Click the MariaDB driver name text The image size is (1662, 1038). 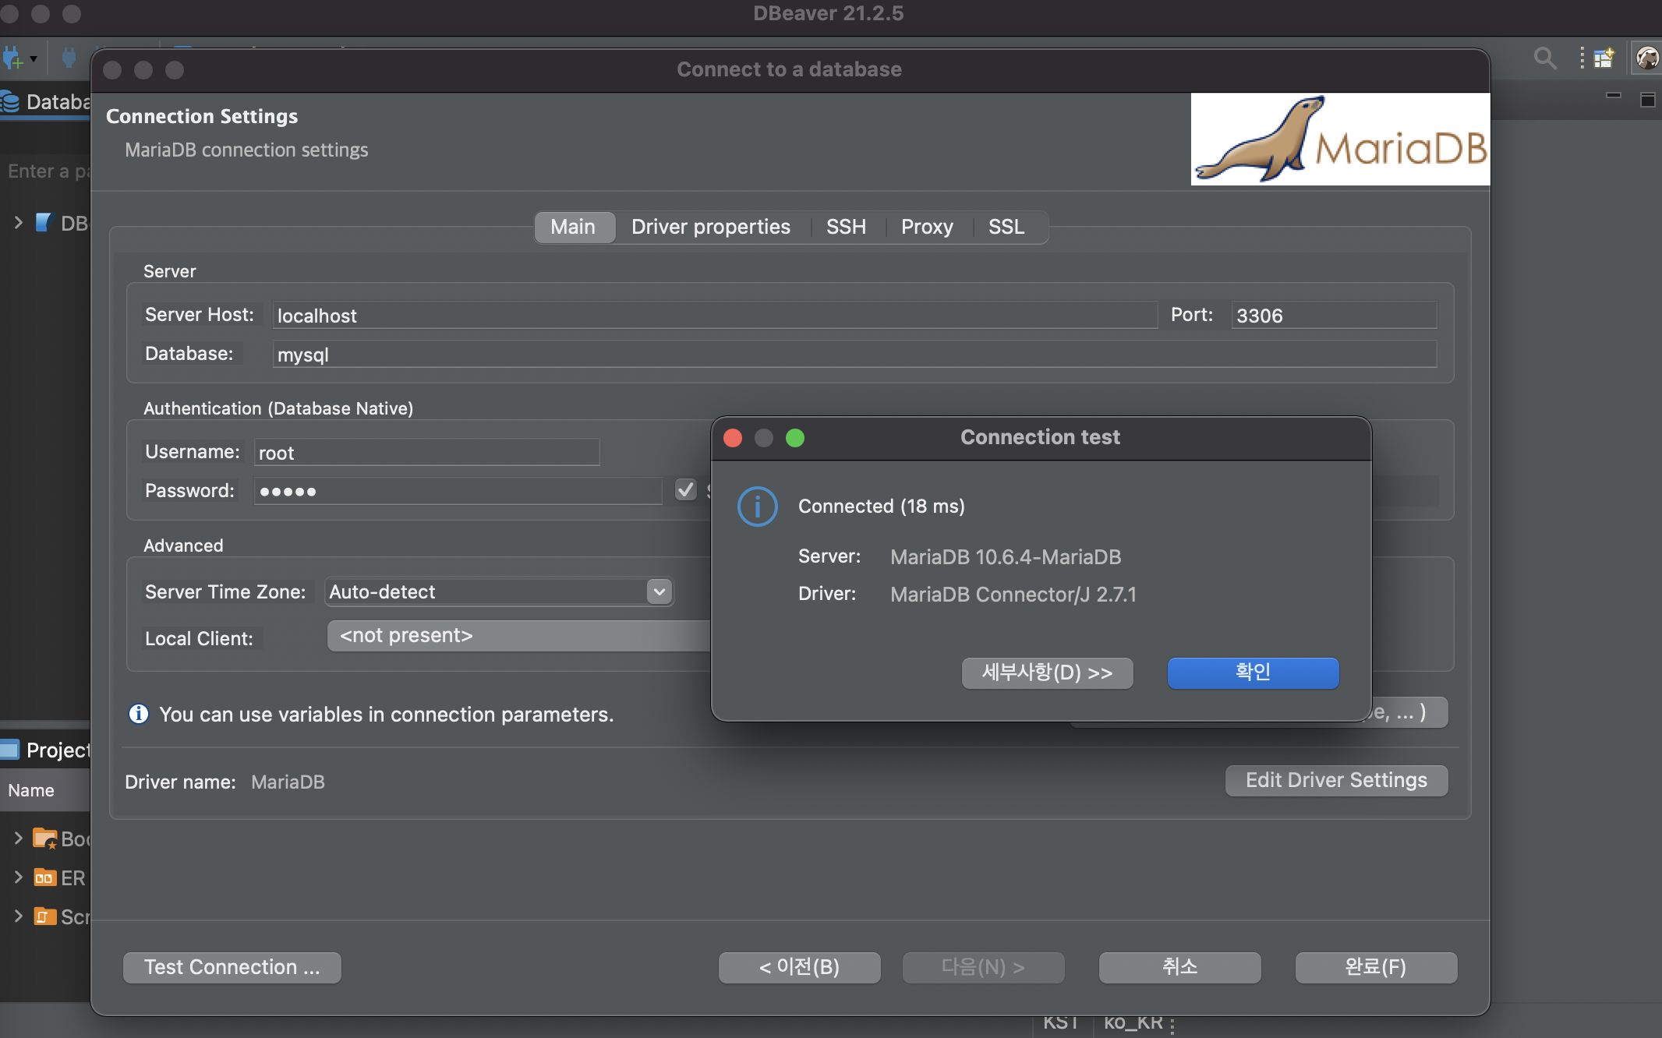click(x=288, y=782)
